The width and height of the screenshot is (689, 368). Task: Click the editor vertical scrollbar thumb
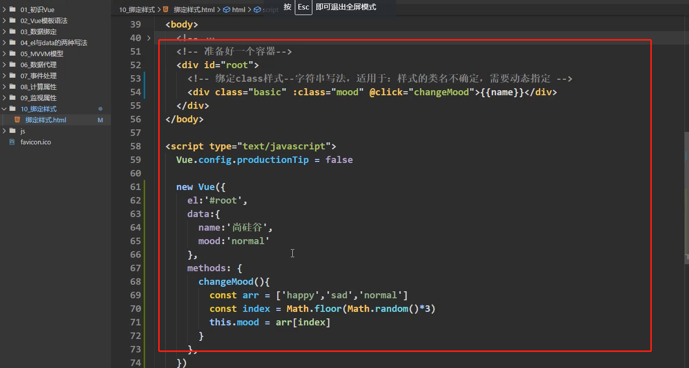coord(686,197)
